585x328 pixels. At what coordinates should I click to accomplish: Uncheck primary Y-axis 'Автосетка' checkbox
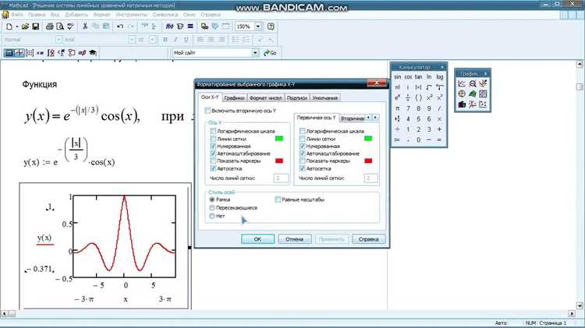pyautogui.click(x=302, y=168)
